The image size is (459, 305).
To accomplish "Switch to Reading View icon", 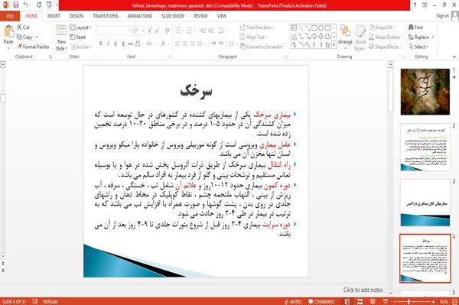I will 373,301.
